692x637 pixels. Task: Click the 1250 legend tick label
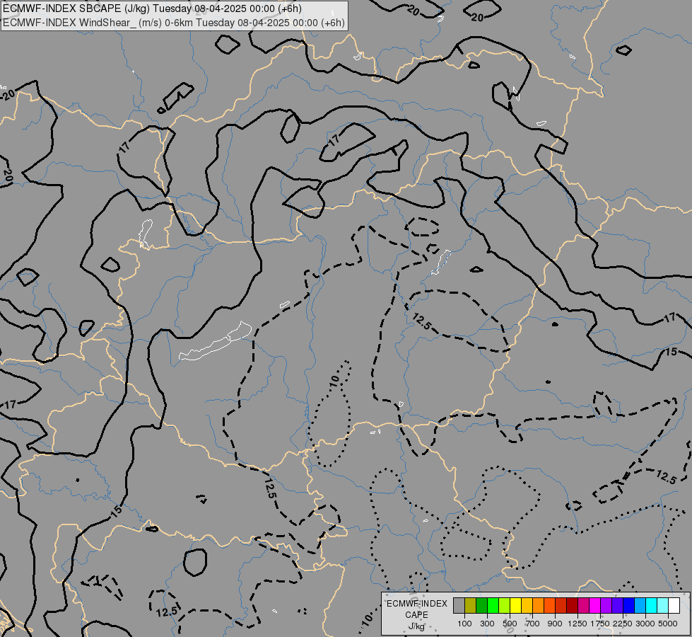(577, 624)
